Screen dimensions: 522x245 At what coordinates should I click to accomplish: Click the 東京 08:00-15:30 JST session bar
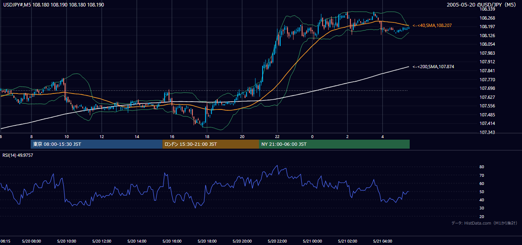[96, 144]
